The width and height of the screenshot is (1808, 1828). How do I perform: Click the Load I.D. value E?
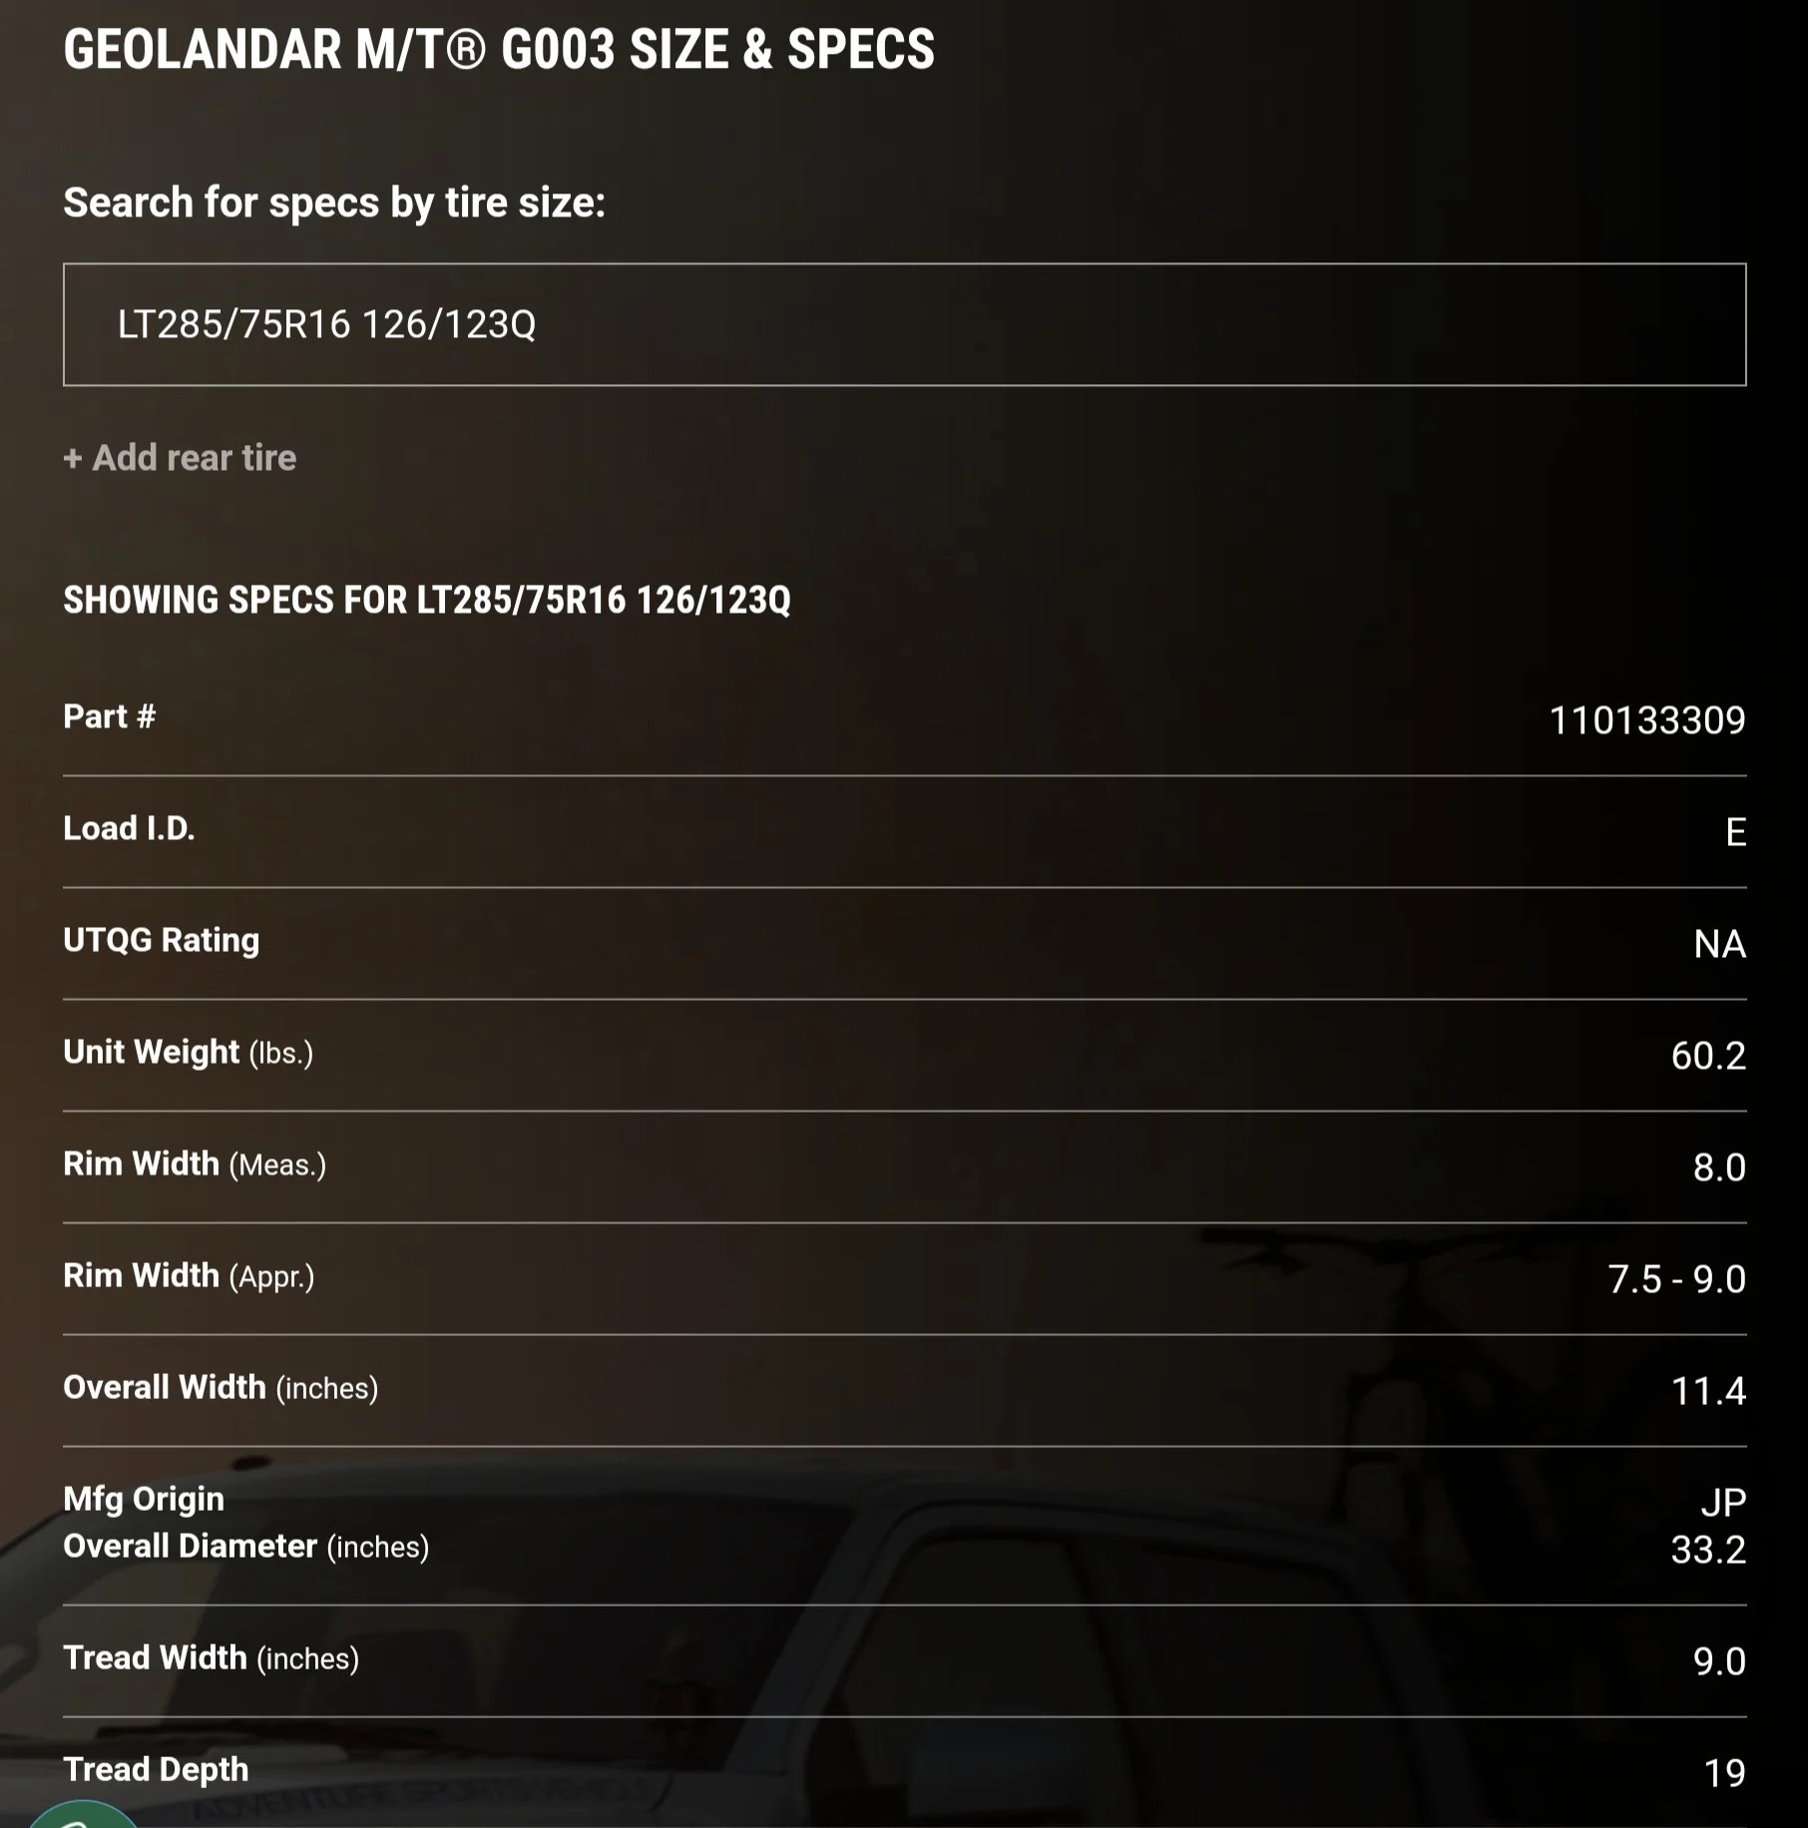(1735, 832)
